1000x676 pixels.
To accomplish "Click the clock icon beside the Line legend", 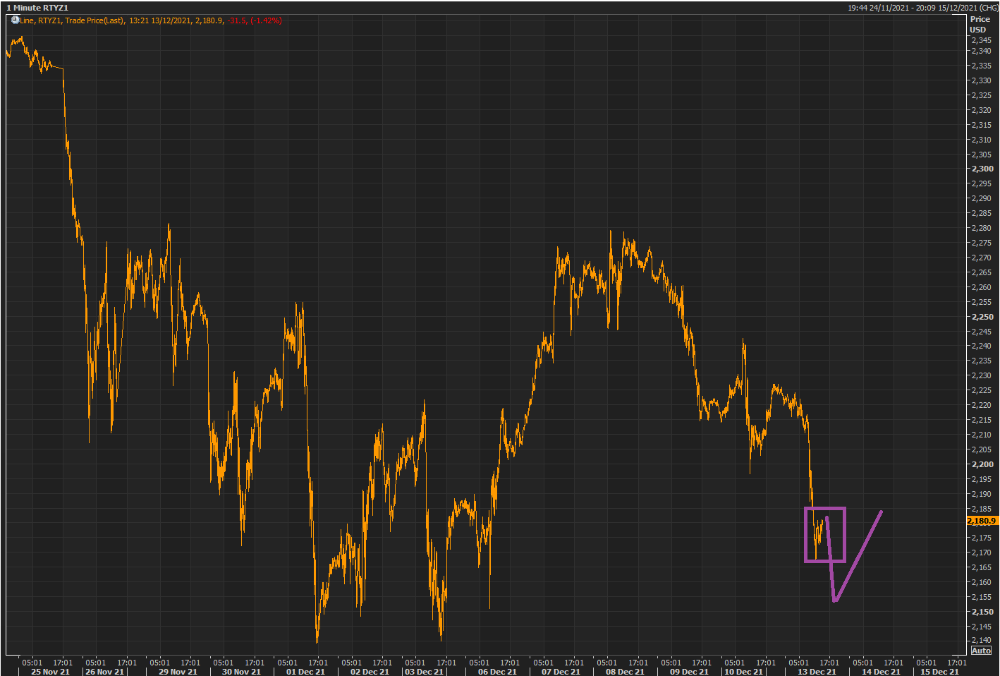I will coord(15,20).
